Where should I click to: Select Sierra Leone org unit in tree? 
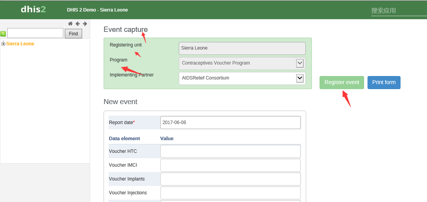point(20,44)
